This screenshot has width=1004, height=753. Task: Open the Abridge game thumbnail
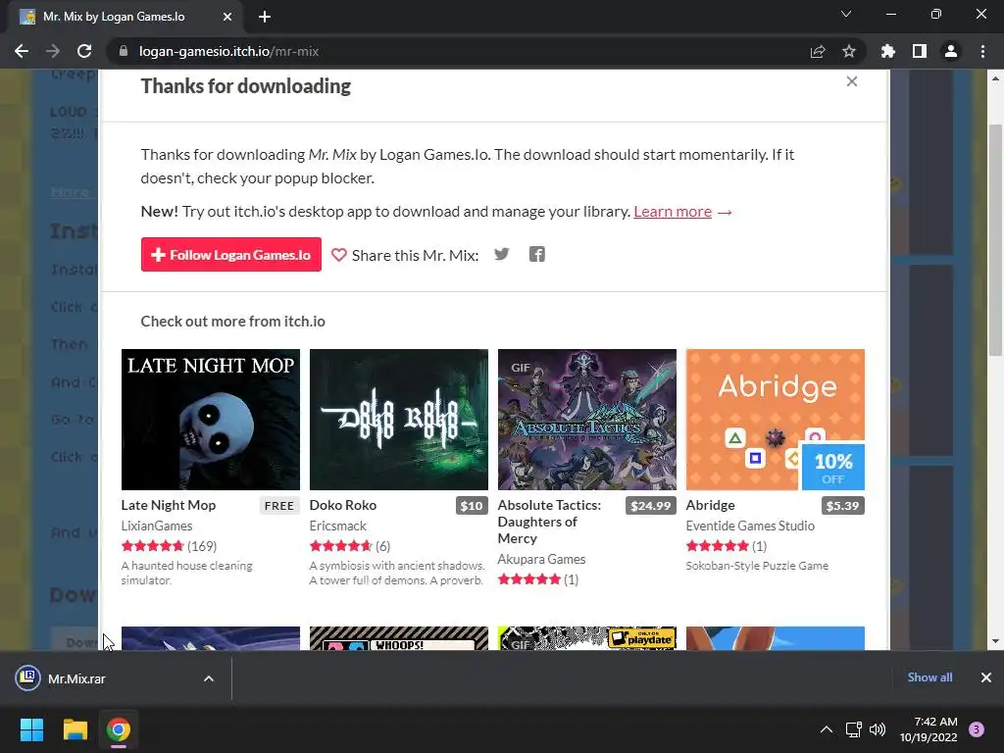[776, 420]
